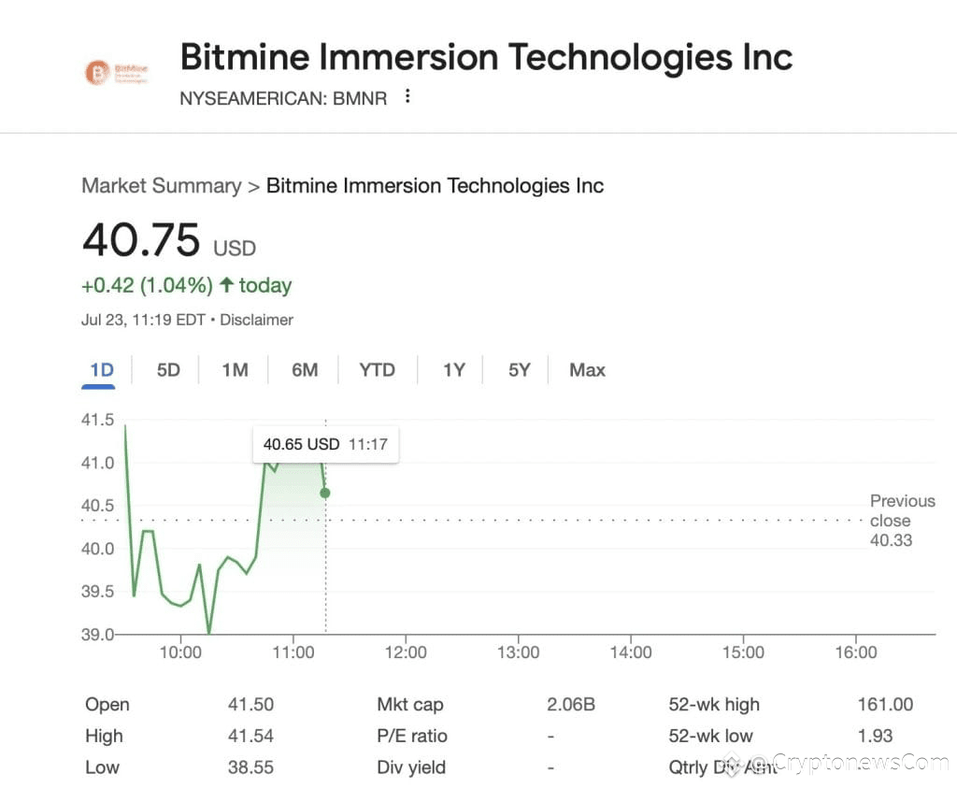Click the 10:00 time axis label
Image resolution: width=957 pixels, height=788 pixels.
click(180, 652)
